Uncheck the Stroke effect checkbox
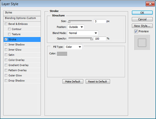Screen dimensions: 156x119 pyautogui.click(x=6, y=39)
